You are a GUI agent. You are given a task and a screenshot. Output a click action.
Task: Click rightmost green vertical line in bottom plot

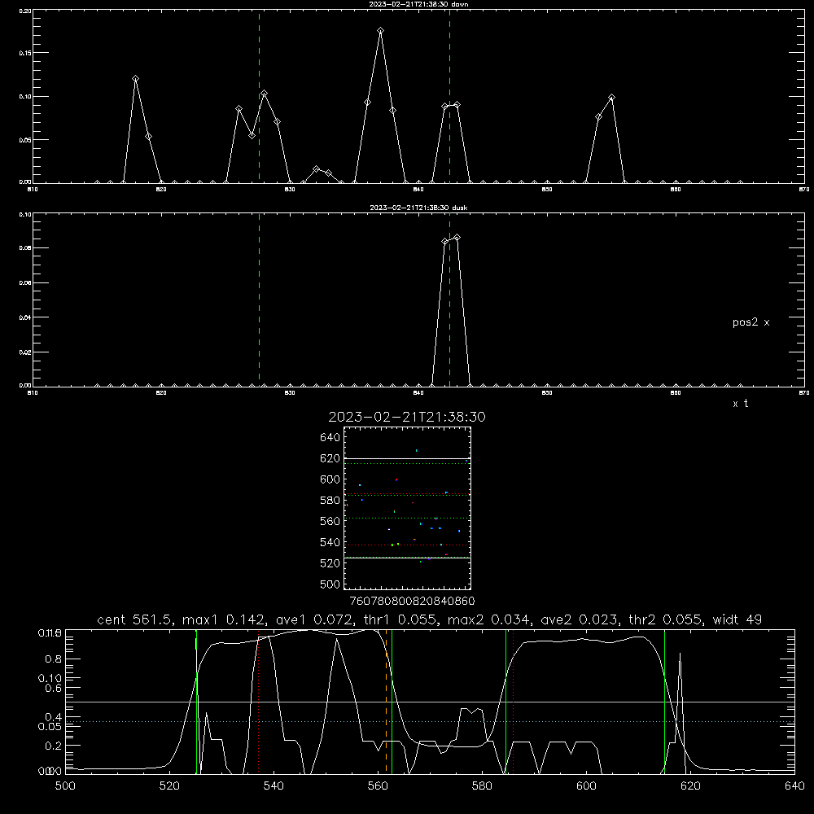tap(664, 702)
